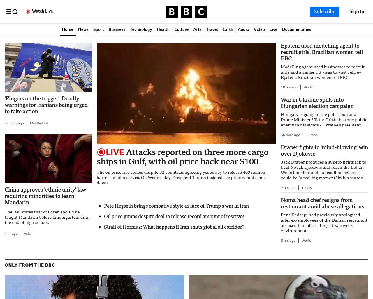Open the burning cargo ship image

click(x=186, y=93)
